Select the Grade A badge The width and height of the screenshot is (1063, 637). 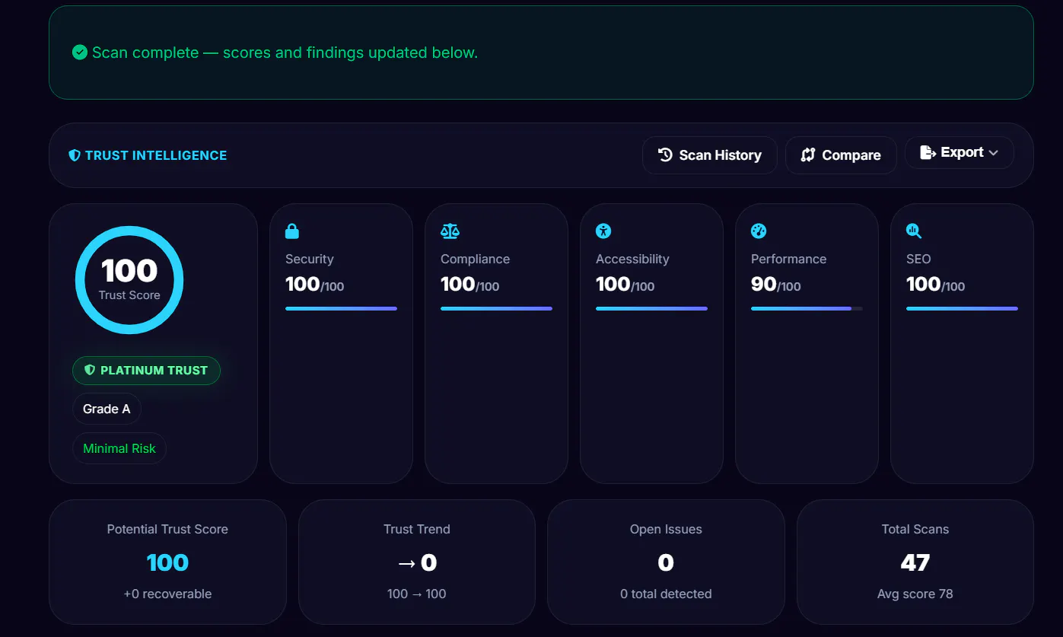[x=107, y=409]
